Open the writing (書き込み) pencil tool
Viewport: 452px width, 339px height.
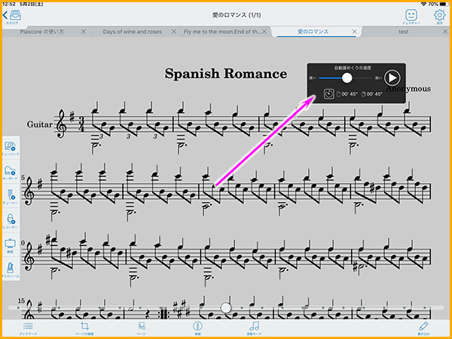tap(423, 328)
